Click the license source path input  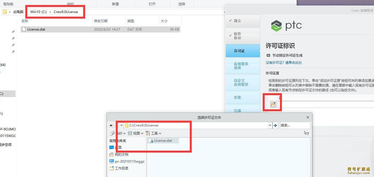point(326,105)
